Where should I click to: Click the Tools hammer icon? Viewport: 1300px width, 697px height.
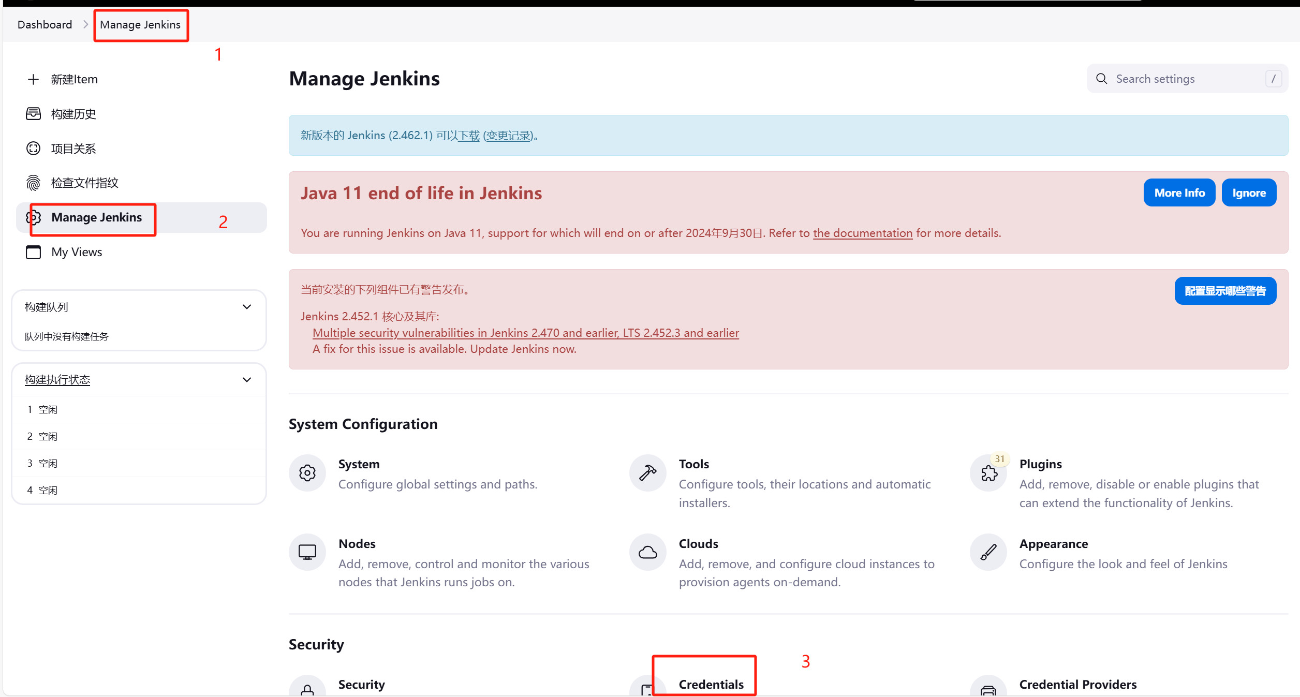[648, 473]
